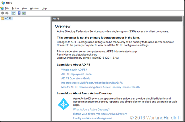Open Integrate Azure Multi Factor Authentication link
The width and height of the screenshot is (185, 122).
coord(92,83)
